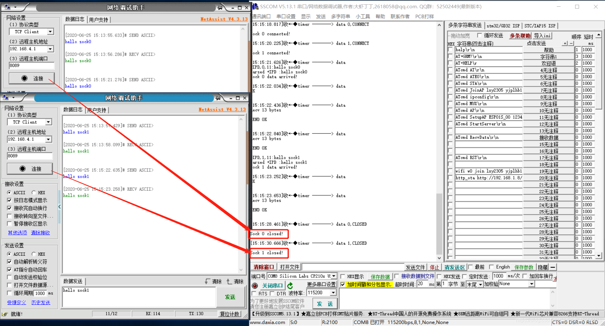
Task: Click the app icon of upper NetAssist window
Action: (7, 7)
